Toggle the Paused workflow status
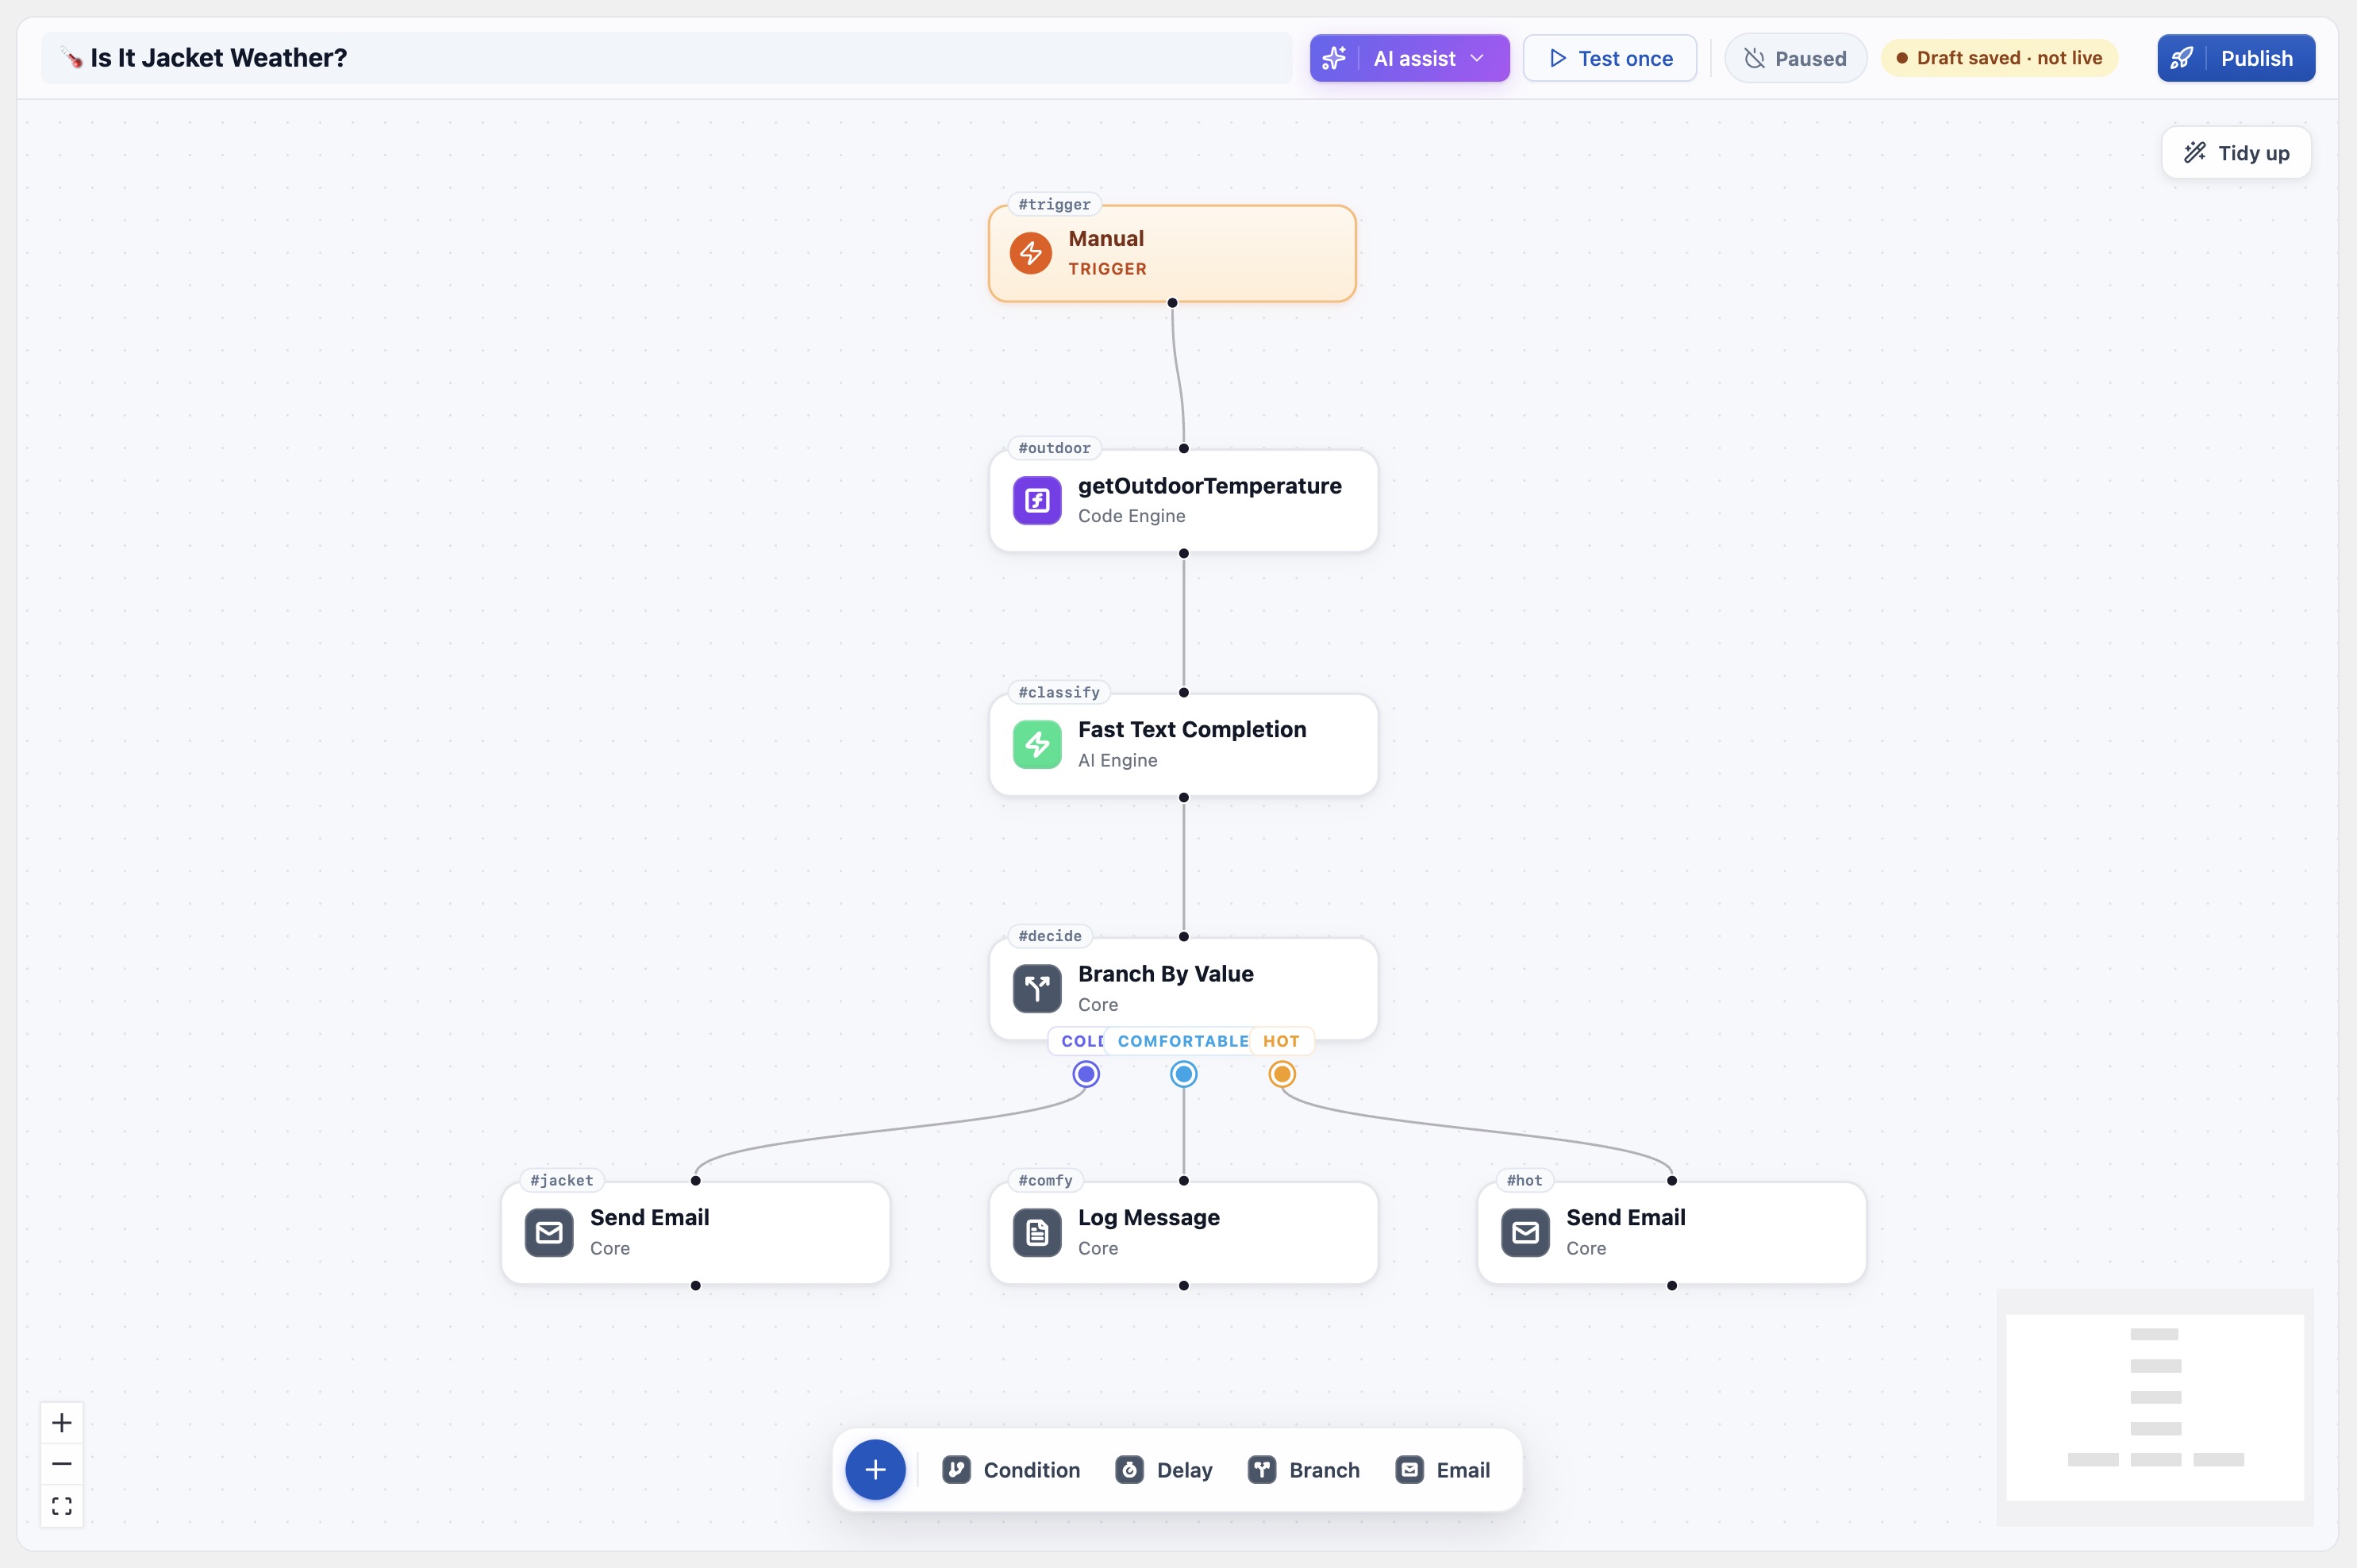Screen dimensions: 2357x1568 point(1795,58)
